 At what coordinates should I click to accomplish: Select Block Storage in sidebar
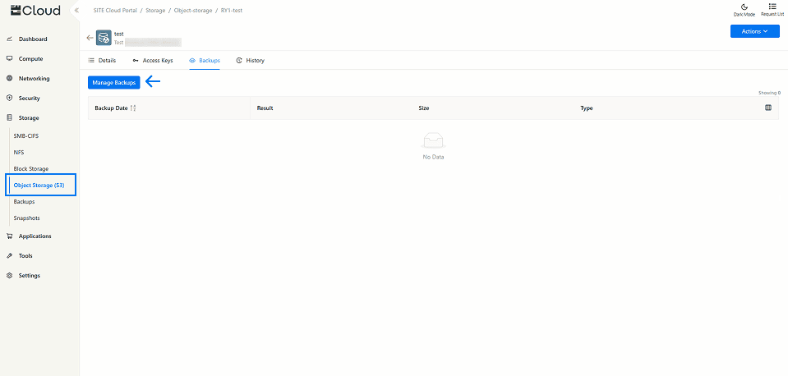point(31,169)
